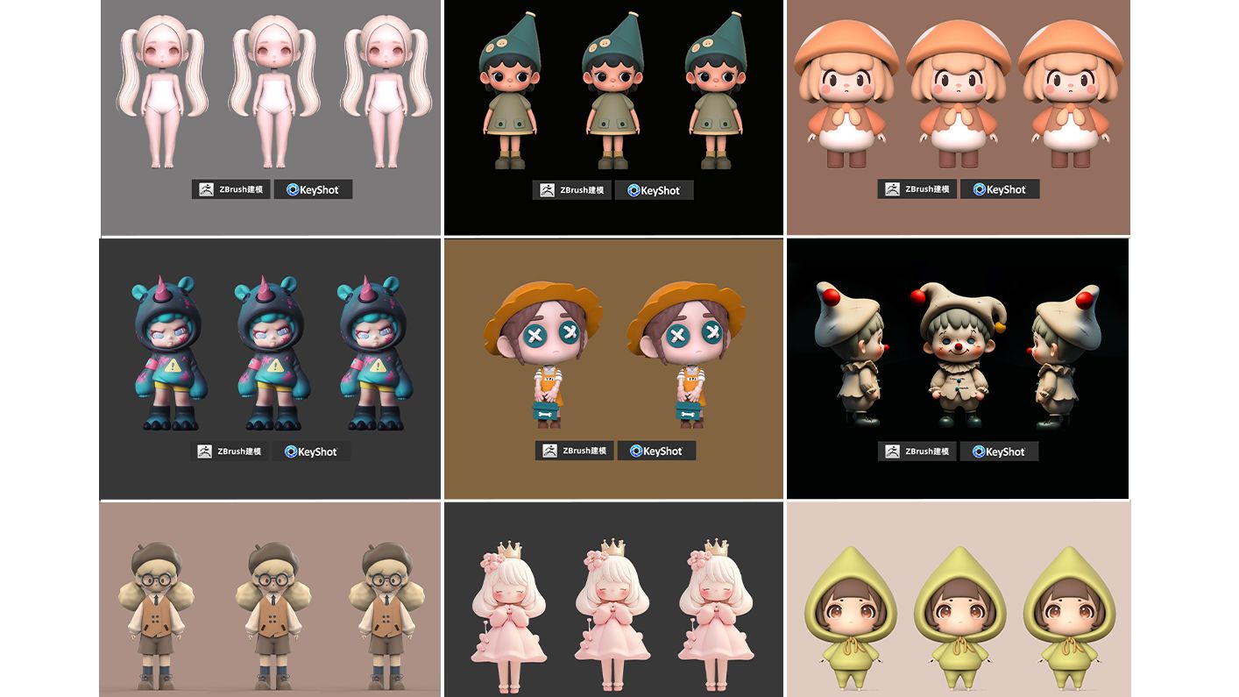Viewport: 1239px width, 697px height.
Task: Click KeyShot badge under button-eyed character
Action: [656, 451]
